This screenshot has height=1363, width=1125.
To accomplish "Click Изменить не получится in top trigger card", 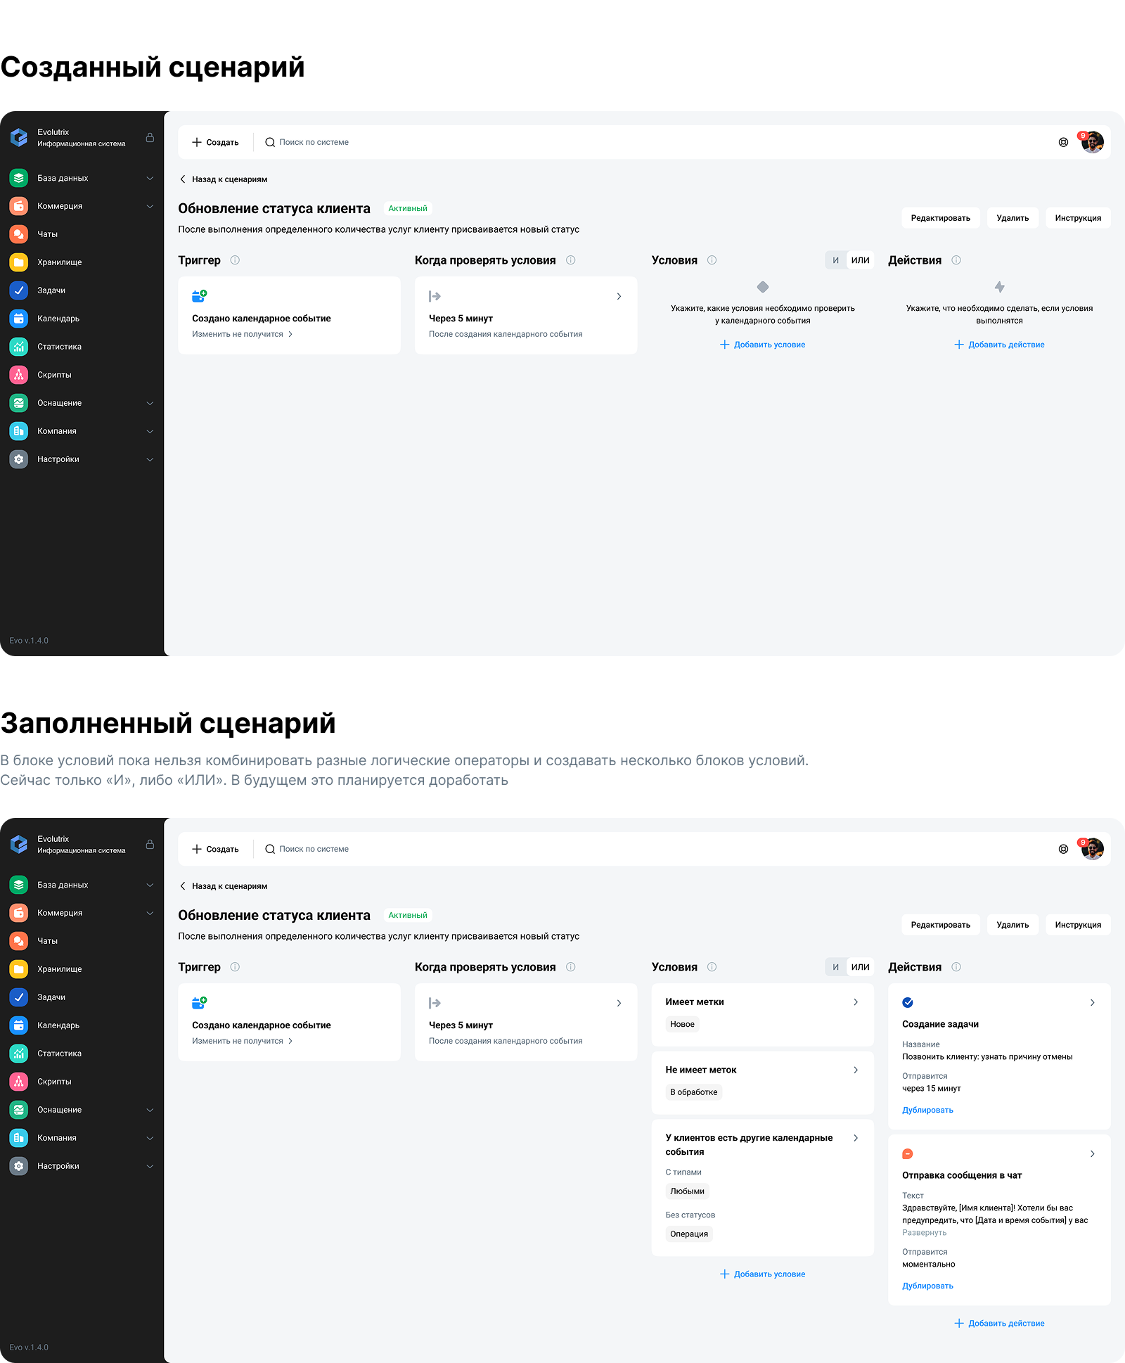I will coord(243,335).
